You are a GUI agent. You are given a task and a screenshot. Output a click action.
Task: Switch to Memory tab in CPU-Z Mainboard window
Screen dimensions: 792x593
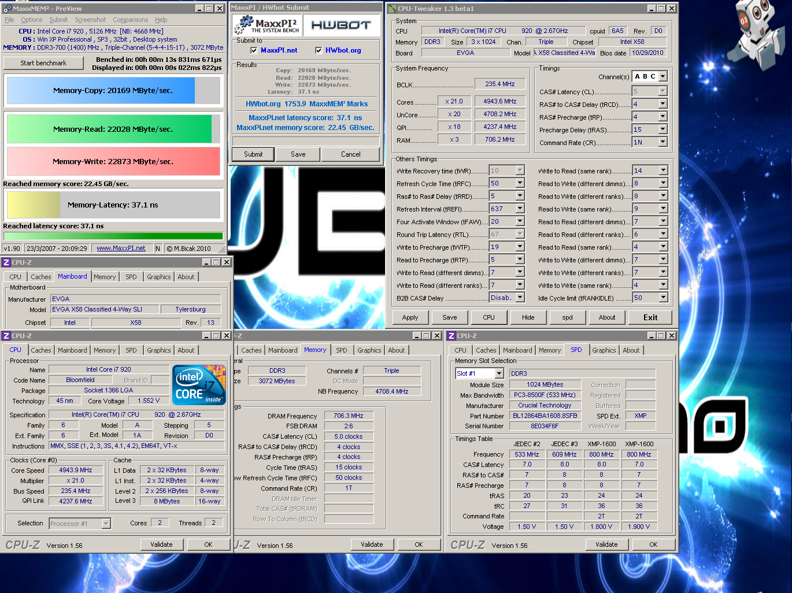[x=105, y=277]
